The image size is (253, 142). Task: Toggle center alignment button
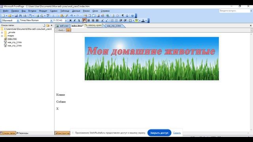click(x=89, y=21)
